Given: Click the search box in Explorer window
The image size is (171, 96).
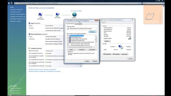Looking at the screenshot, I should click(x=153, y=3).
